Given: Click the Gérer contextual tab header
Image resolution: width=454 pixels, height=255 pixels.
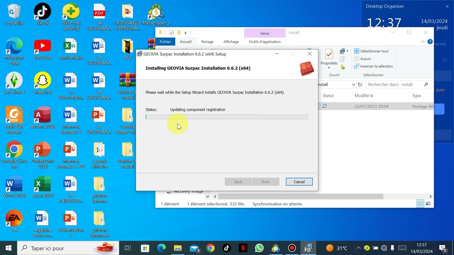Looking at the screenshot, I should click(265, 33).
